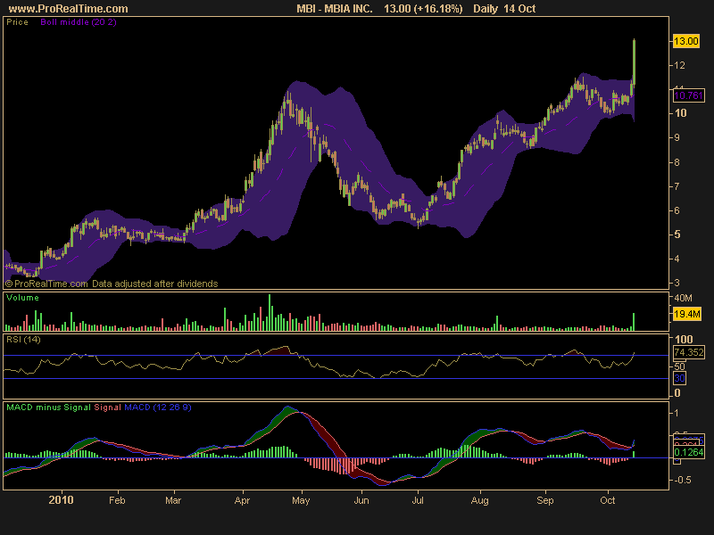Click the Volume panel label
The image size is (714, 535).
tap(22, 298)
